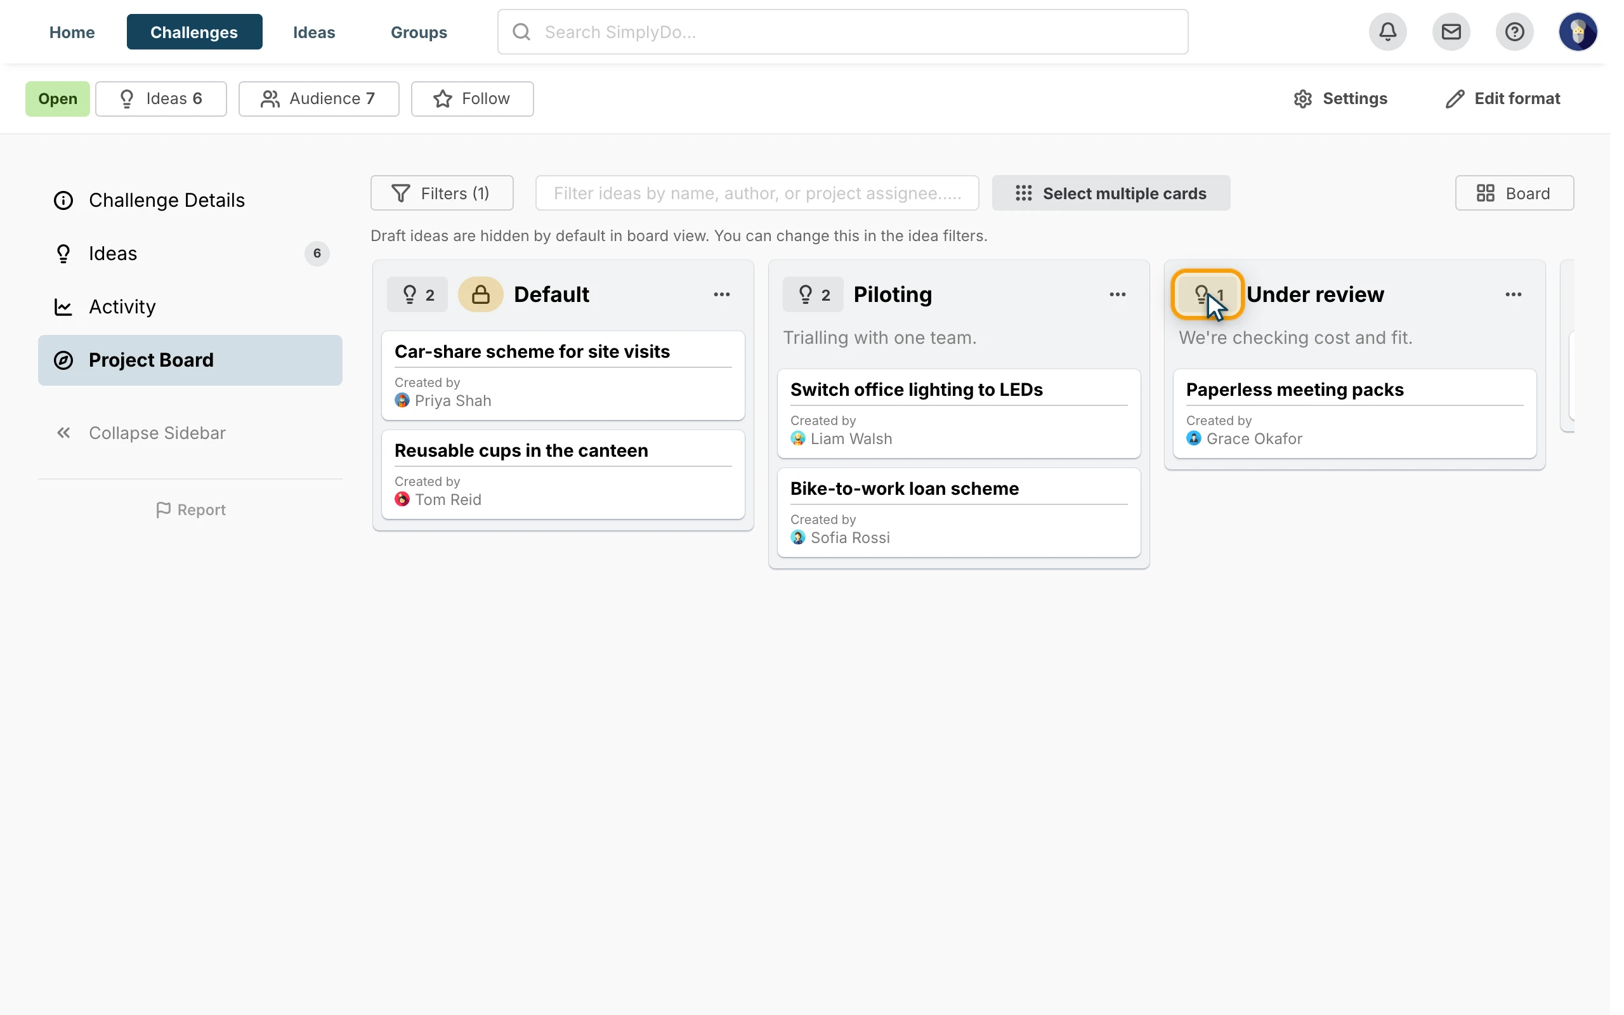This screenshot has height=1015, width=1624.
Task: Go to the Home tab
Action: (72, 32)
